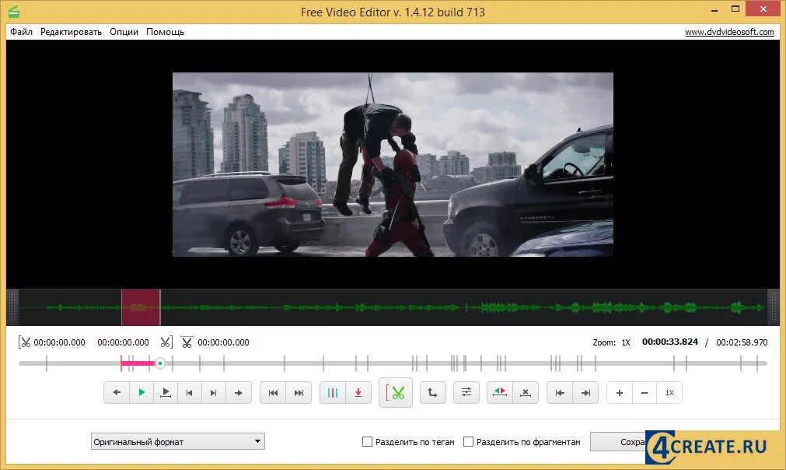
Task: Click the total duration 00:02:58.970
Action: click(x=742, y=342)
